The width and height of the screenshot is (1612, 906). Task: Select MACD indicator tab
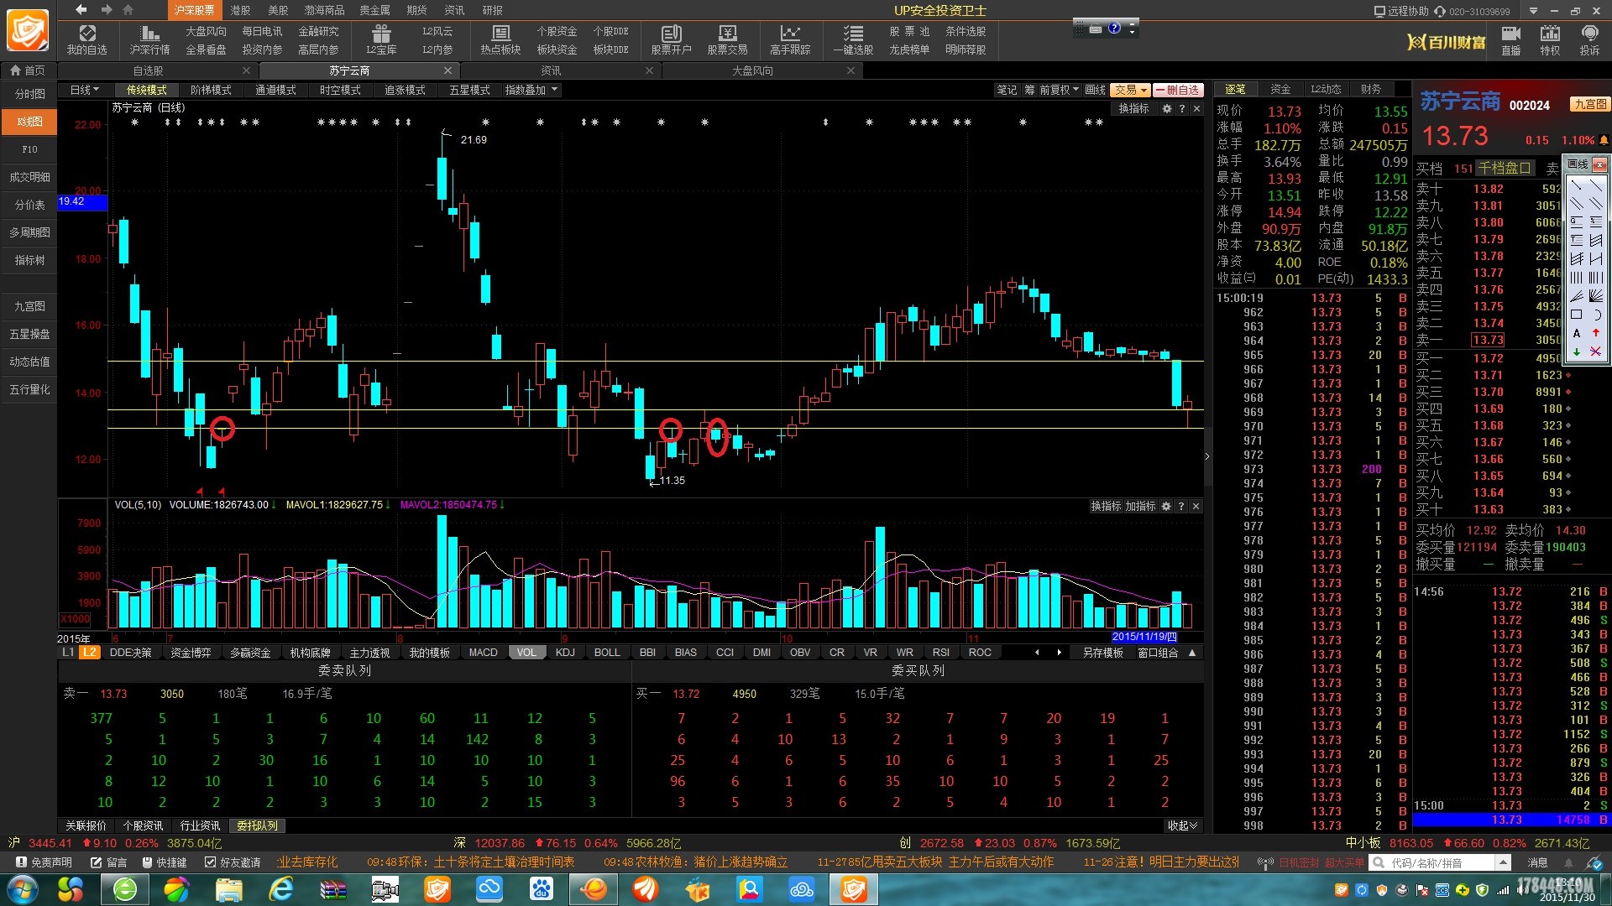pyautogui.click(x=483, y=653)
